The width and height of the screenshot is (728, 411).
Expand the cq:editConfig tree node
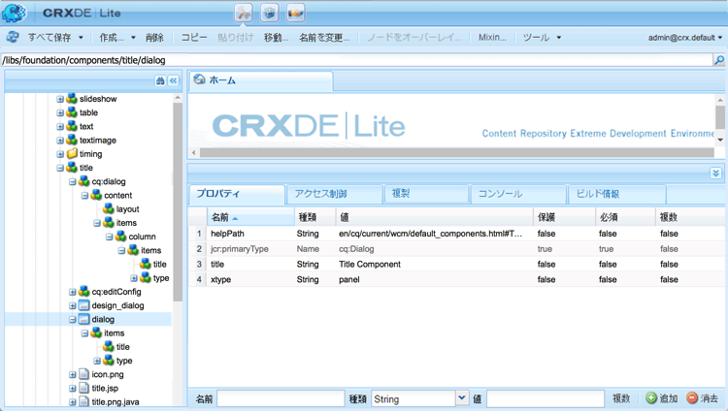coord(73,292)
